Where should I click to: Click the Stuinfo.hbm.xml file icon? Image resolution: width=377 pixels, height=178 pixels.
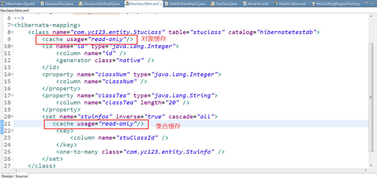[276, 4]
